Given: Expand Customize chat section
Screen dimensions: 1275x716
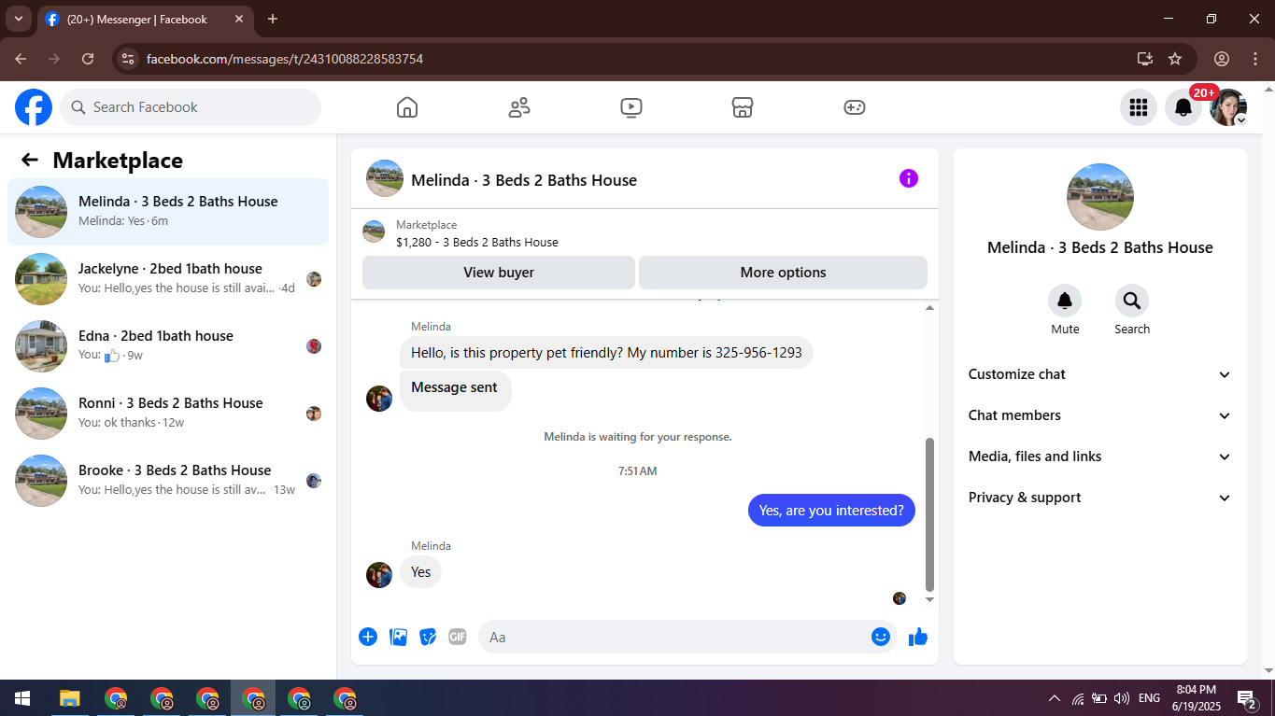Looking at the screenshot, I should (1100, 374).
